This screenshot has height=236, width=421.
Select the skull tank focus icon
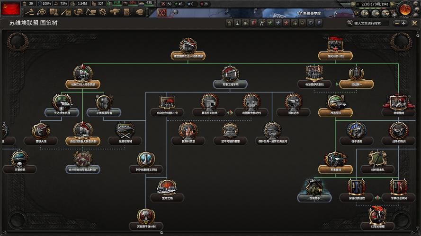pos(19,159)
